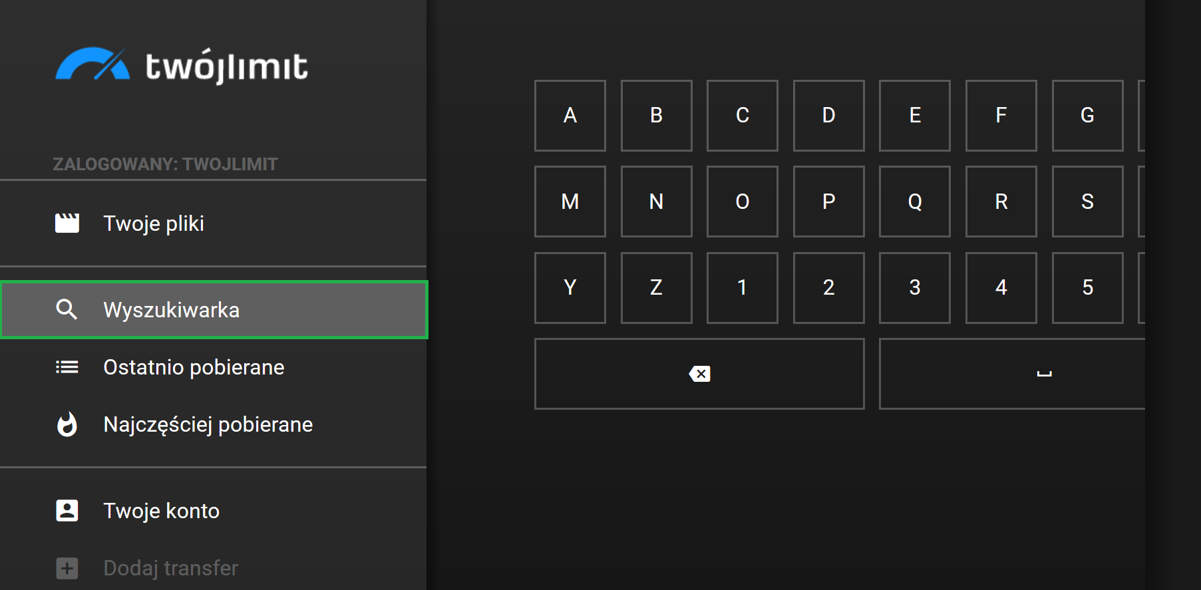Click the plus icon for Dodaj transfer
The width and height of the screenshot is (1201, 590).
tap(67, 568)
